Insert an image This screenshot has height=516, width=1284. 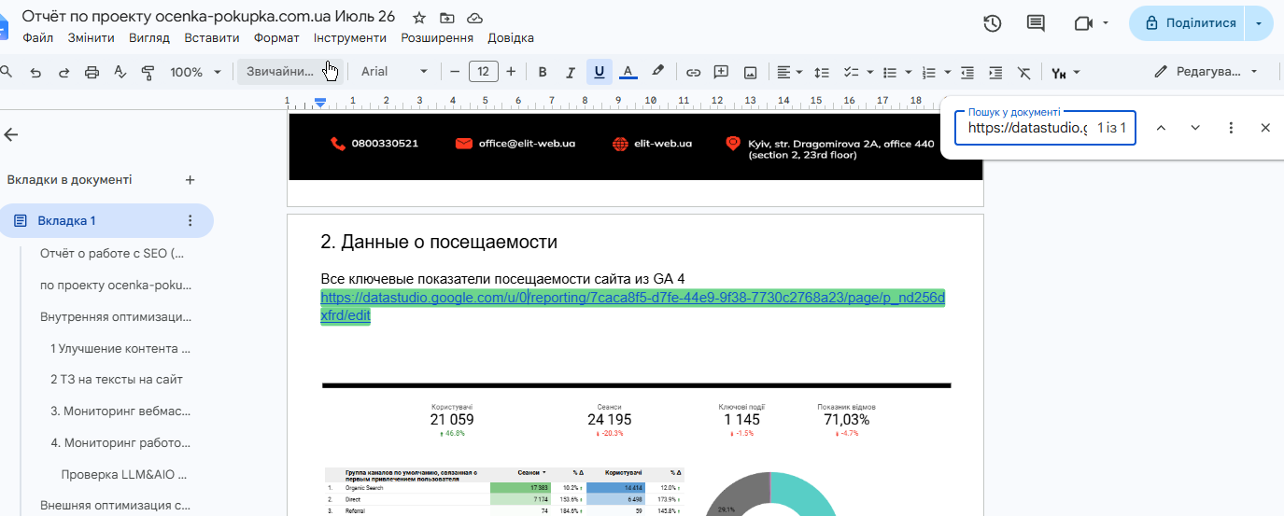coord(750,72)
